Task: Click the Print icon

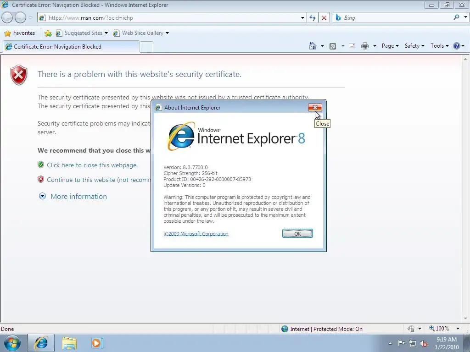Action: (x=365, y=46)
